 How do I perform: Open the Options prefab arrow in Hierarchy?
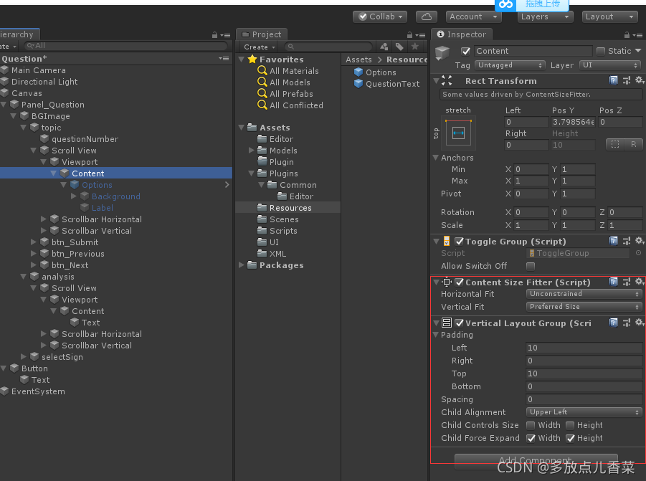(x=227, y=185)
